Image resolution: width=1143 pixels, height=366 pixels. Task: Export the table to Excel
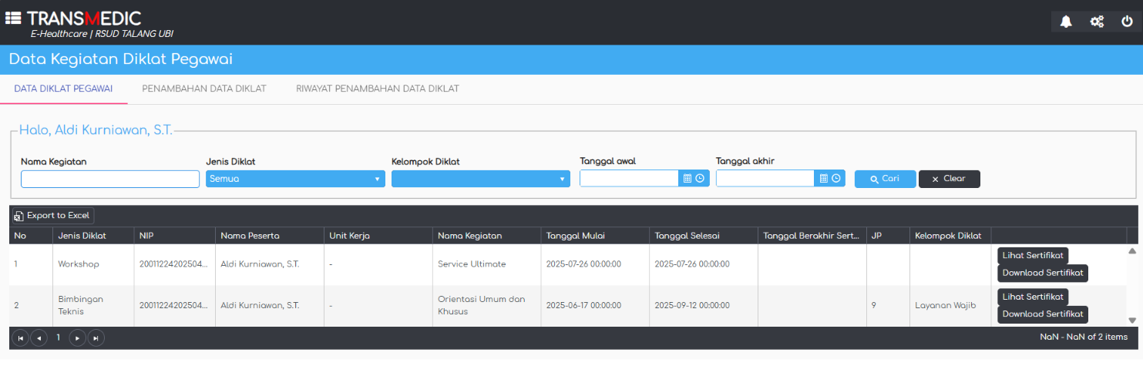pyautogui.click(x=52, y=216)
